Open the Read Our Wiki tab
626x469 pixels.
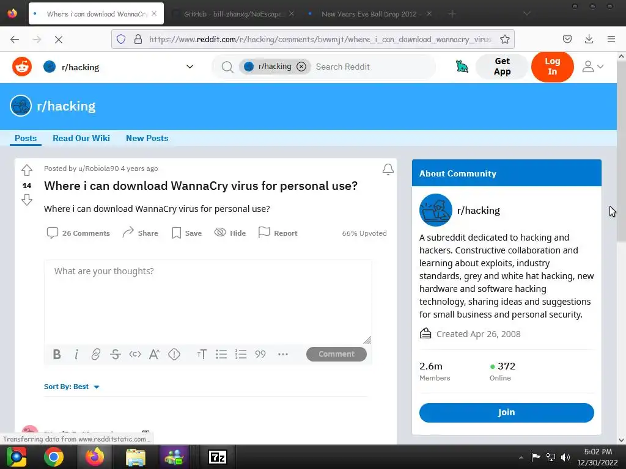pyautogui.click(x=81, y=138)
